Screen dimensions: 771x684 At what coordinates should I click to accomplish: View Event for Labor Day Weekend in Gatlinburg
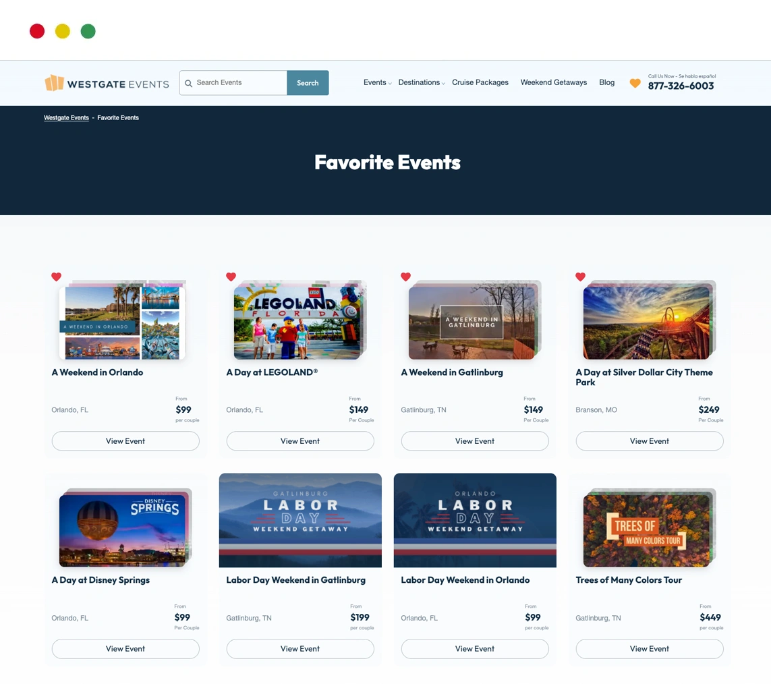300,649
